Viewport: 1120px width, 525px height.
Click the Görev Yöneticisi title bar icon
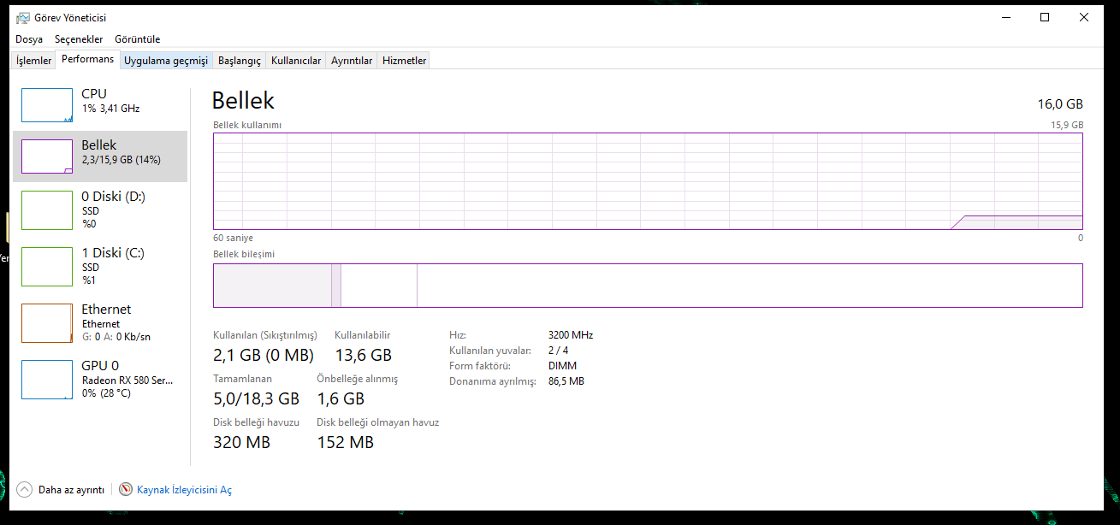pyautogui.click(x=23, y=17)
